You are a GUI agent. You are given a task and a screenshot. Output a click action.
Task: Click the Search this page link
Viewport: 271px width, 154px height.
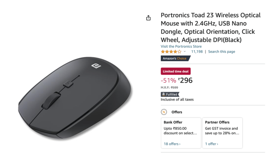pos(222,52)
